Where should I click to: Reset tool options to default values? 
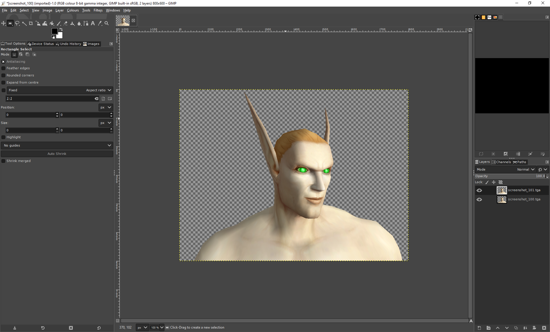click(99, 328)
